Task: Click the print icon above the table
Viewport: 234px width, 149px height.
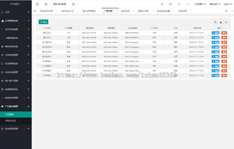Action: pos(226,22)
